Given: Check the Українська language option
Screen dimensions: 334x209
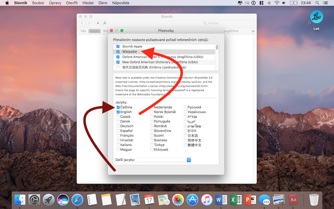Looking at the screenshot, I should [185, 112].
